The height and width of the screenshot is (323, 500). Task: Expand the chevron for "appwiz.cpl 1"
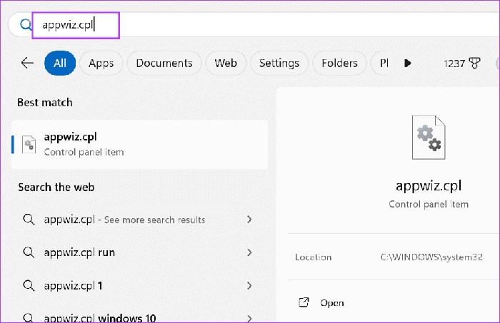[x=249, y=285]
